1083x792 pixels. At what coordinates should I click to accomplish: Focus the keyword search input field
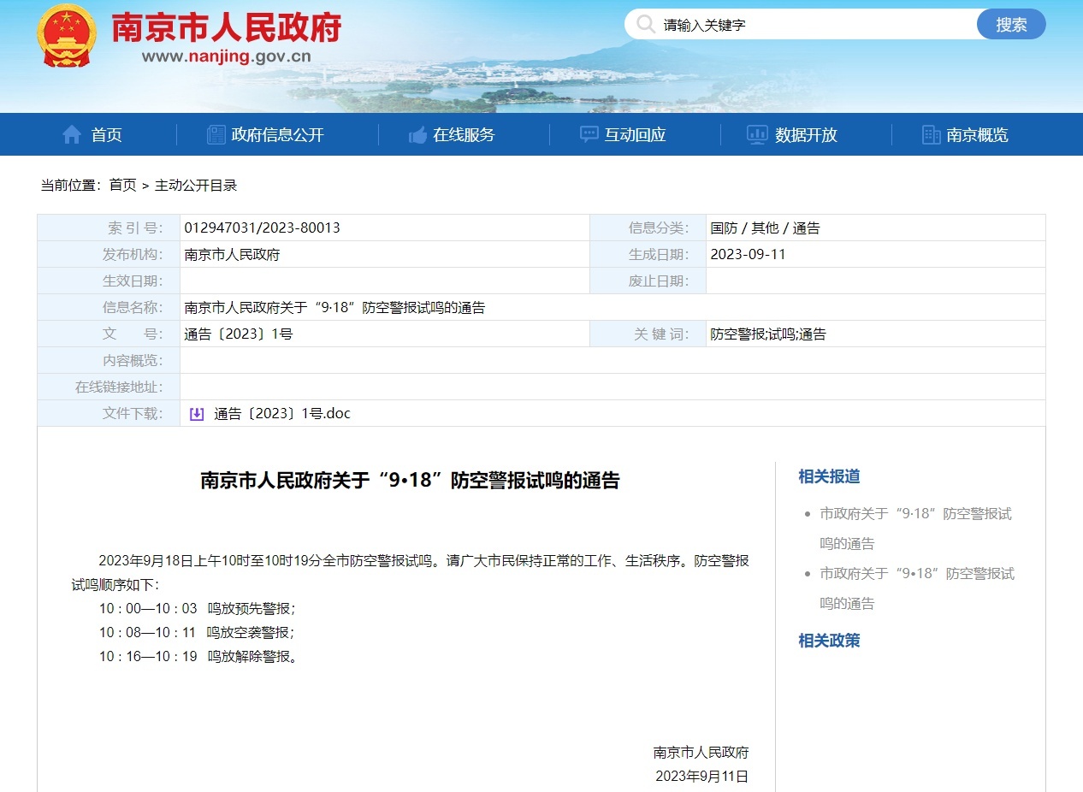[813, 25]
